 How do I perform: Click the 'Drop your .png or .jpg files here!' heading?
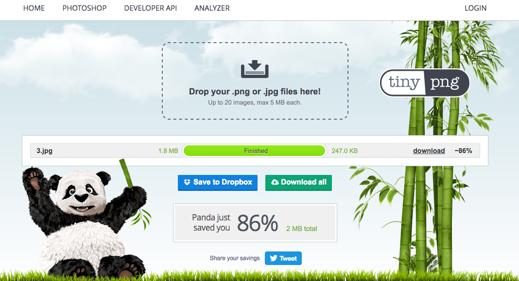tap(255, 92)
